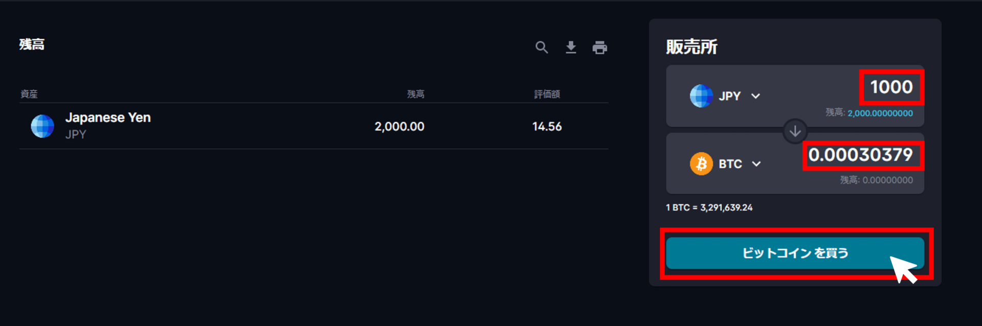Image resolution: width=982 pixels, height=326 pixels.
Task: Sort by the 資産 column header
Action: (29, 94)
